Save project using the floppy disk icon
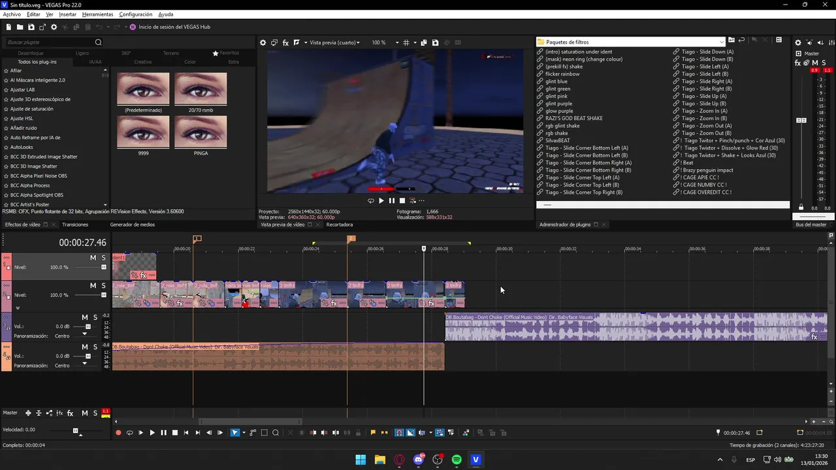The width and height of the screenshot is (836, 470). 31,27
